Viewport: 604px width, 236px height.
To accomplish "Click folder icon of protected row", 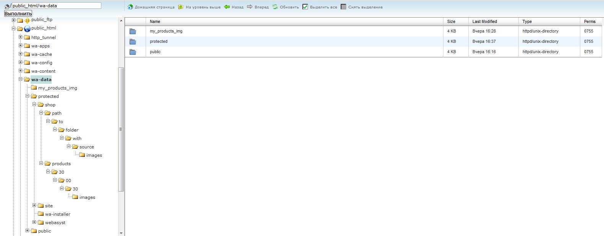I will [133, 42].
